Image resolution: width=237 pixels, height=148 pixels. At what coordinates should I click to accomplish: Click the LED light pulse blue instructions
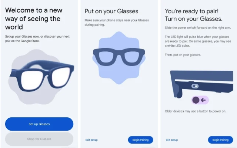198,41
